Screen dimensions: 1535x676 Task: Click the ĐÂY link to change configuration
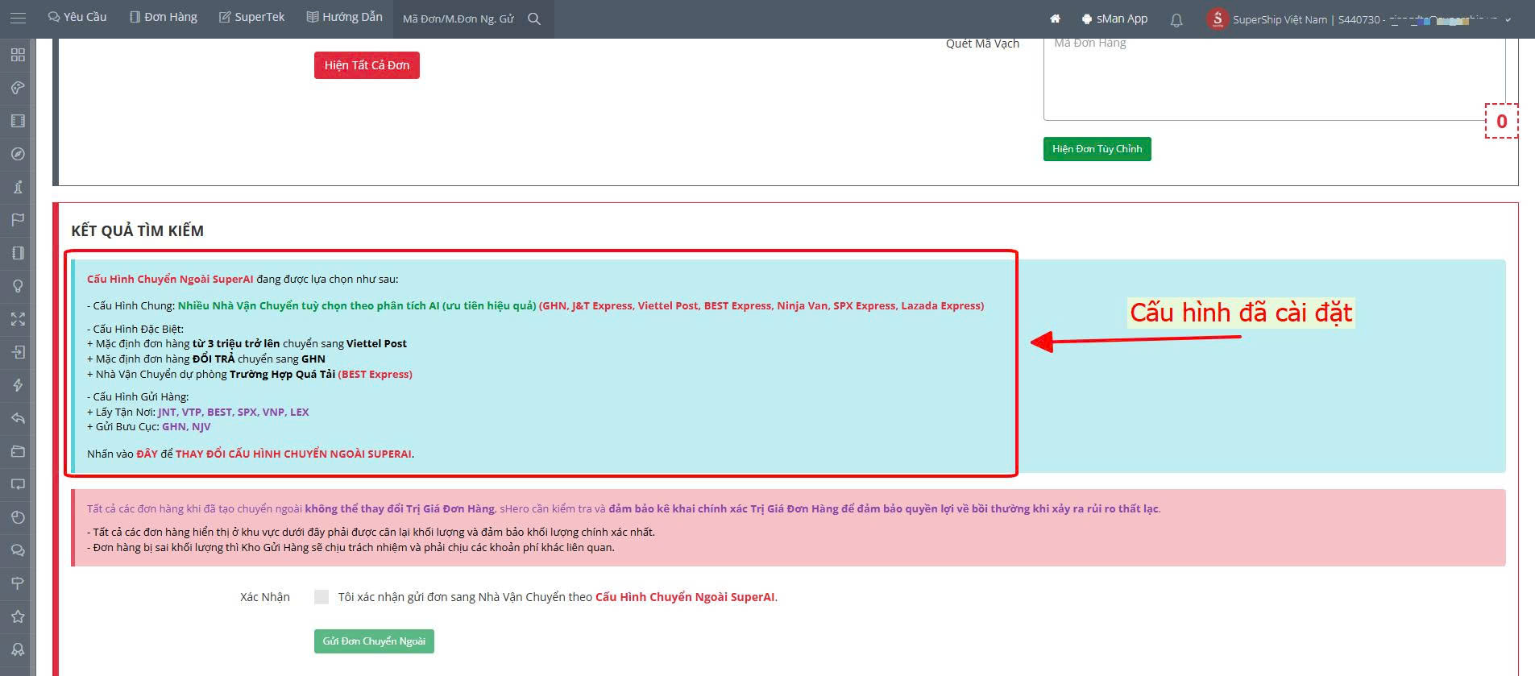pos(147,454)
